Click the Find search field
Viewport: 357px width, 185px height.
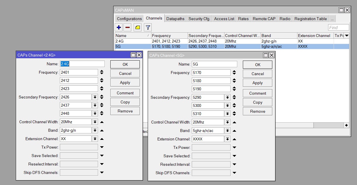pos(338,28)
